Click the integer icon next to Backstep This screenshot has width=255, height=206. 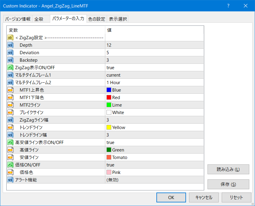pos(10,60)
